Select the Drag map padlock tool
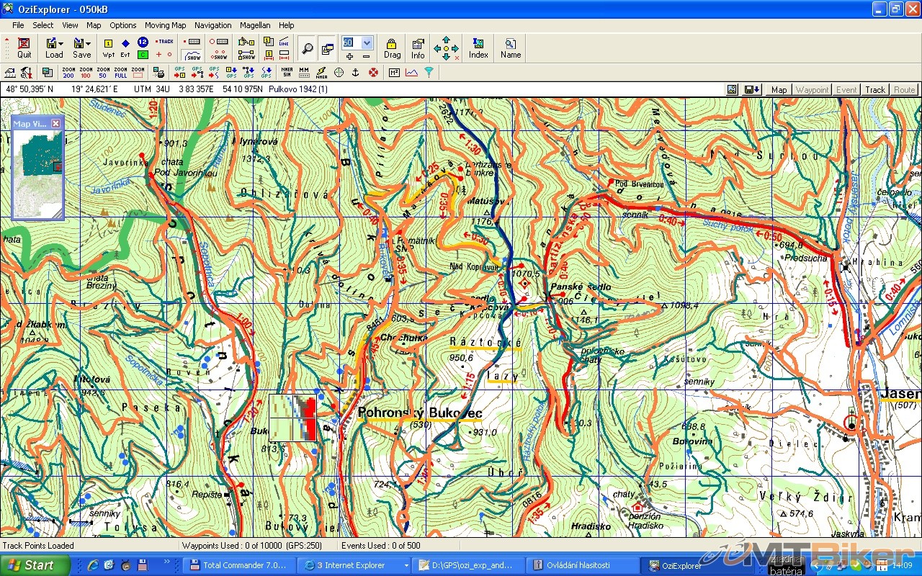The height and width of the screenshot is (576, 922). tap(392, 48)
